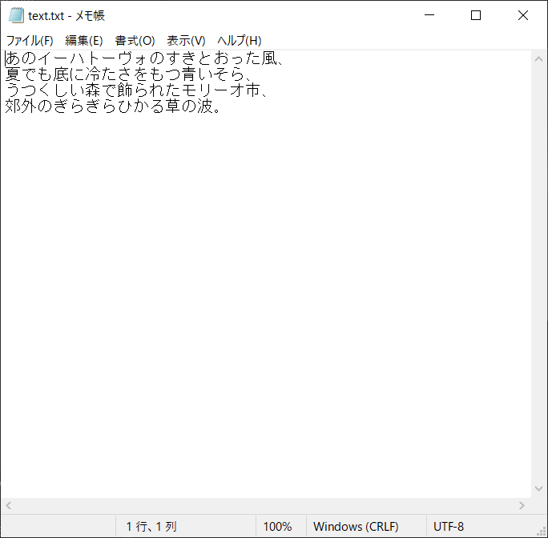548x538 pixels.
Task: Click horizontal scrollbar left arrow
Action: (9, 505)
